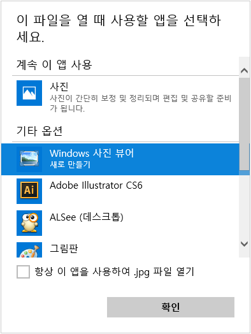Click the ALSee mascot icon

click(29, 223)
